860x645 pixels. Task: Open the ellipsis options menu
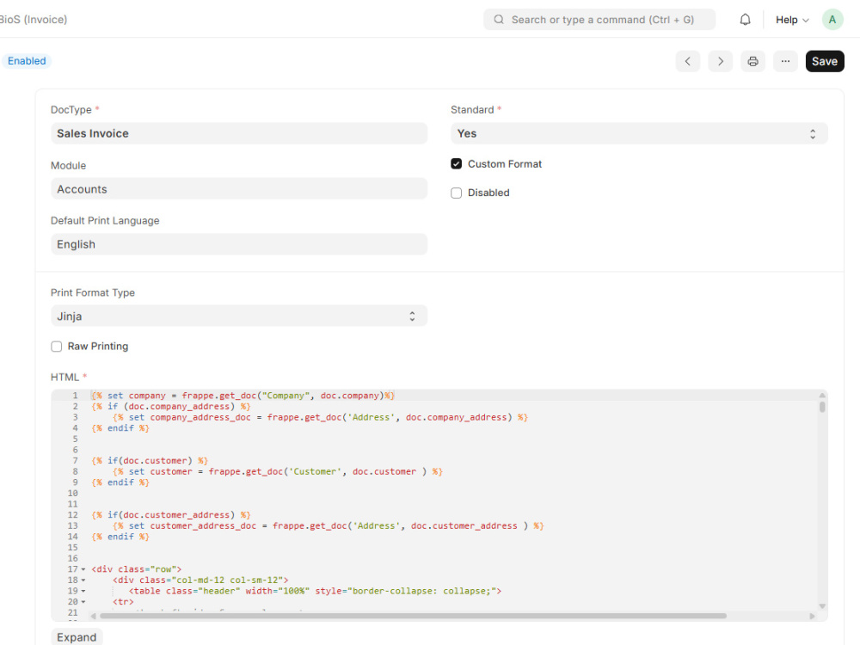coord(785,61)
